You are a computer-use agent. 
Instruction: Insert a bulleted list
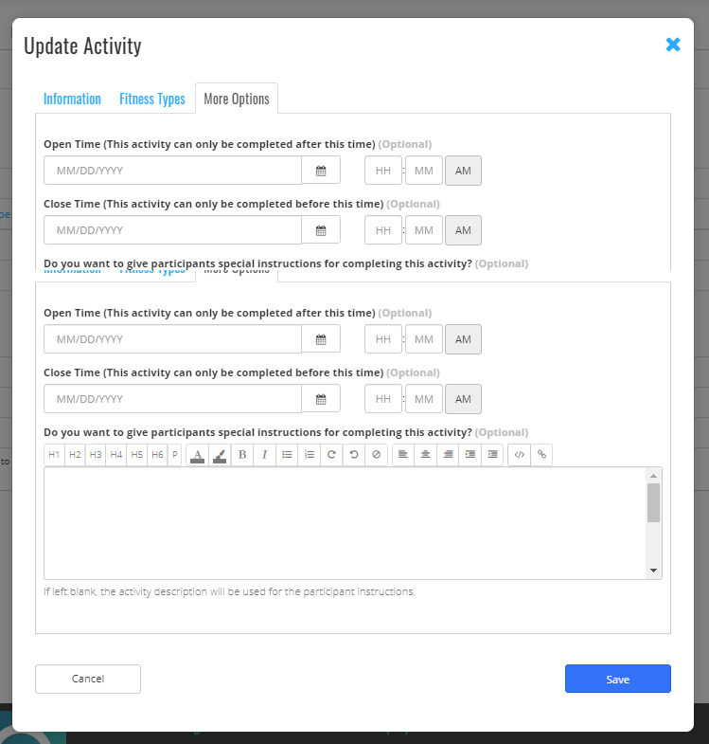(287, 455)
